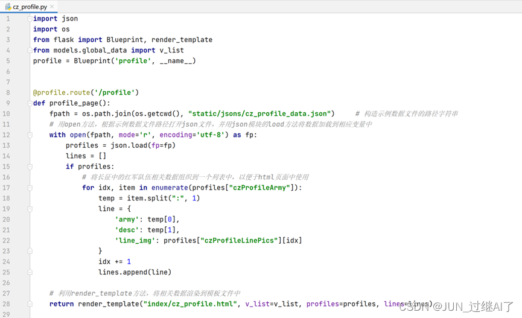This screenshot has height=318, width=522.
Task: Fold the with open block at line 12
Action: click(x=30, y=135)
